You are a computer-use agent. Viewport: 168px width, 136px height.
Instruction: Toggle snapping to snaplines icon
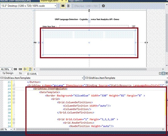tap(25, 69)
